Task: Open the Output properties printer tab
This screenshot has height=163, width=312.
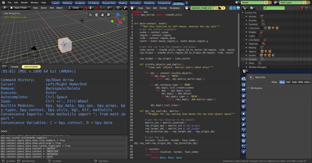Action: click(243, 90)
